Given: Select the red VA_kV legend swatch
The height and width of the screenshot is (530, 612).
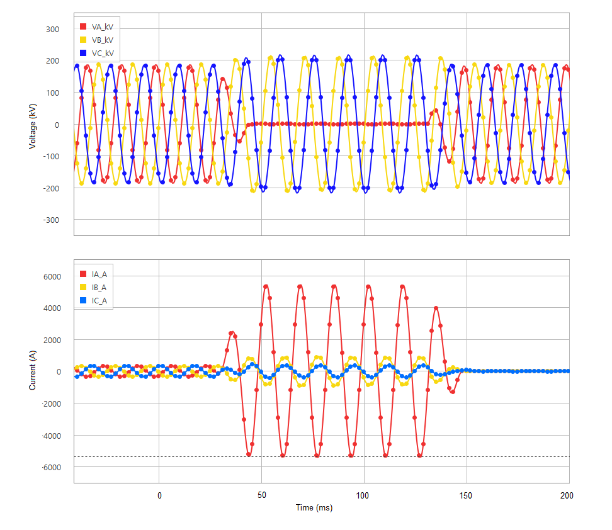Looking at the screenshot, I should 83,26.
